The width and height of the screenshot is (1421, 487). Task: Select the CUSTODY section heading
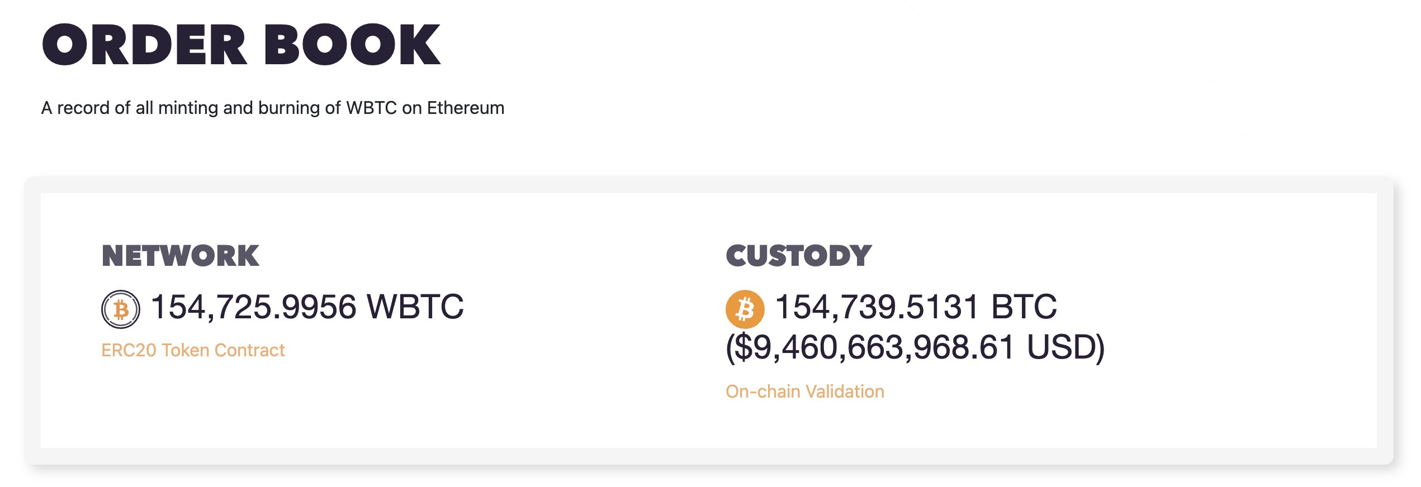[x=798, y=256]
